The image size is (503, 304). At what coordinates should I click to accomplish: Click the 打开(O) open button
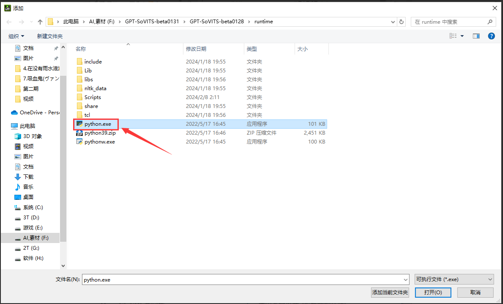click(433, 293)
